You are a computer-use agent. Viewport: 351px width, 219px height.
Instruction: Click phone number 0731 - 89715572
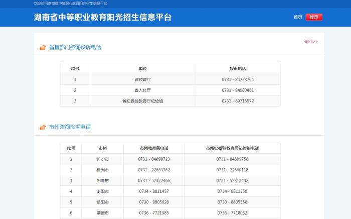(238, 101)
